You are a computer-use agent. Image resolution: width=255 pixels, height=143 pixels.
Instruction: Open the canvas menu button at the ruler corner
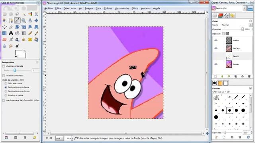coord(45,12)
